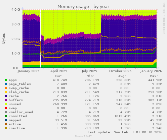Select the 'mapped' legend label
Viewport: 167px width, 140px height.
pyautogui.click(x=15, y=120)
